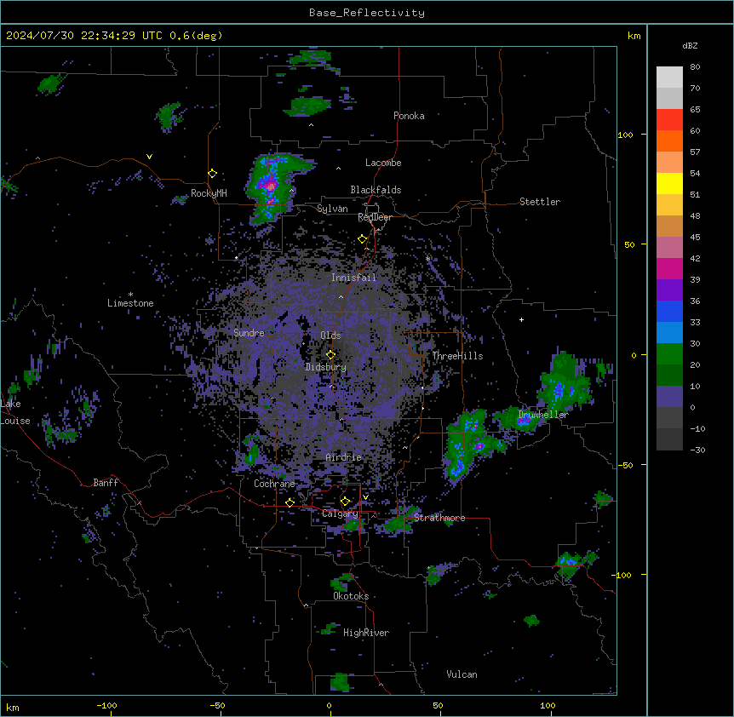
Task: Click the dBZ legend heading
Action: (690, 45)
